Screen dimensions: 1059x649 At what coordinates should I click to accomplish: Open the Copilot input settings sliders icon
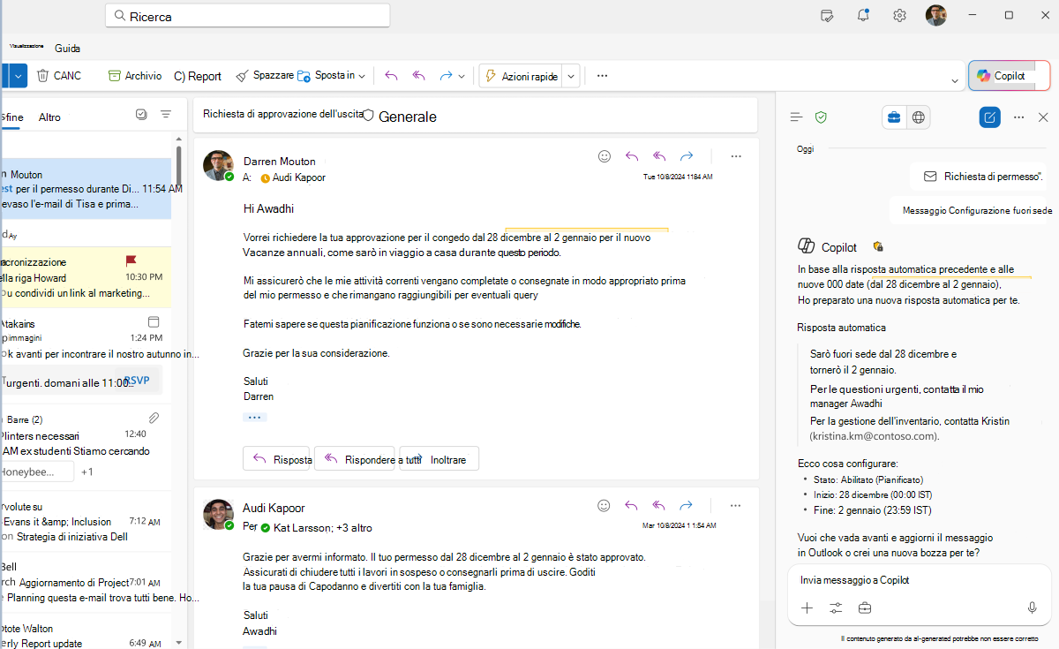click(x=836, y=607)
